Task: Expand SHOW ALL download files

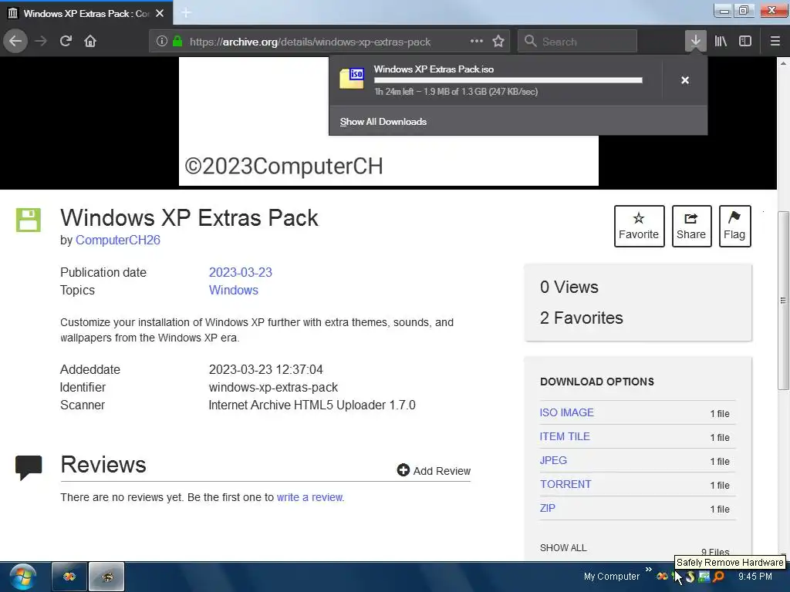Action: tap(563, 548)
